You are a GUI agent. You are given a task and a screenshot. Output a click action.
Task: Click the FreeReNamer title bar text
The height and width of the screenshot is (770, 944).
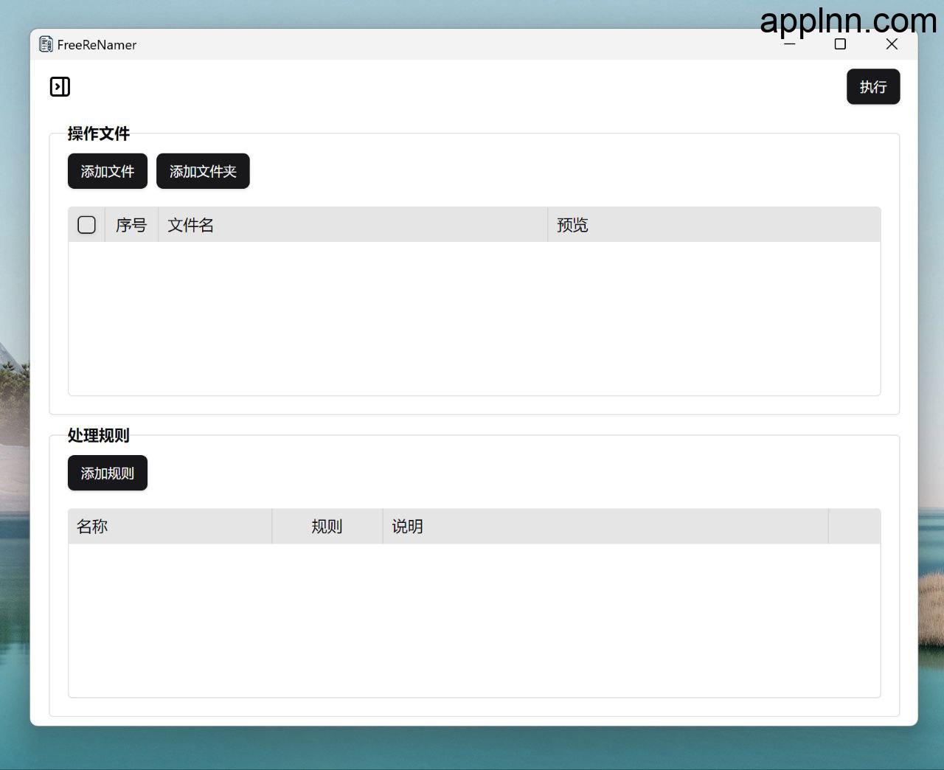[x=97, y=45]
